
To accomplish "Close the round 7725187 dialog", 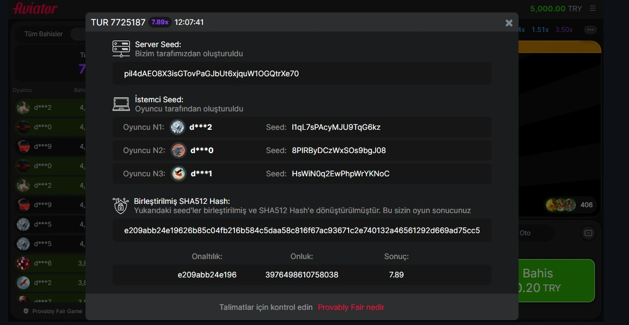I will click(509, 23).
